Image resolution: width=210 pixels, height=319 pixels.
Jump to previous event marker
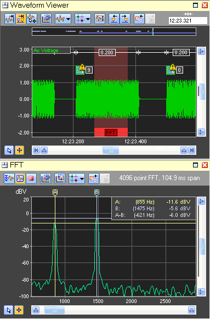coord(113,19)
